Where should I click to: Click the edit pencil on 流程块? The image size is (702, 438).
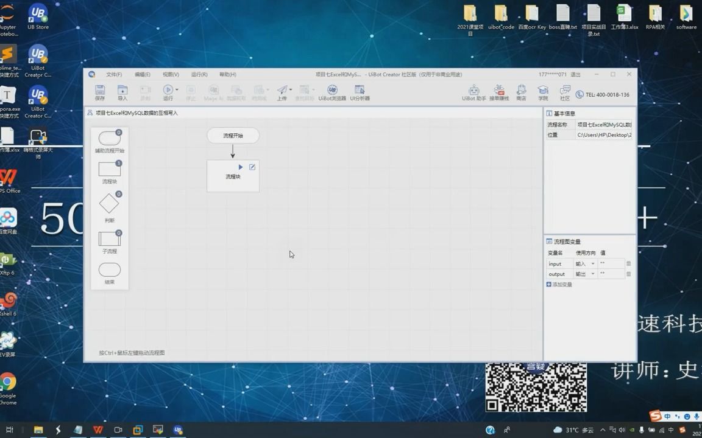(252, 167)
